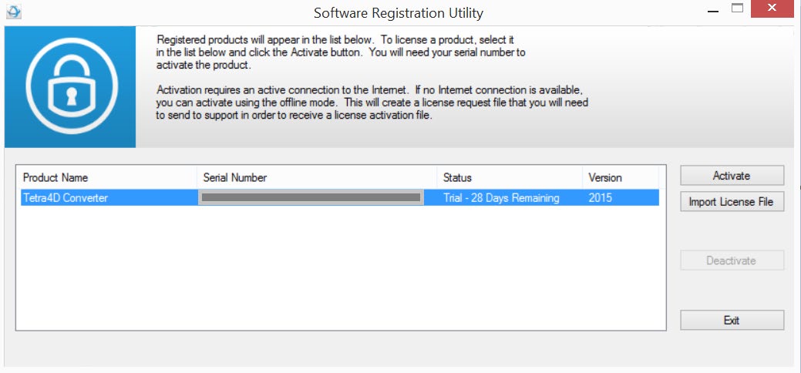Click the Activate button
Screen dimensions: 801x373
(x=732, y=175)
